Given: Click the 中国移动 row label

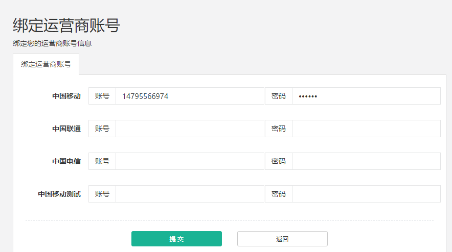Looking at the screenshot, I should (x=66, y=96).
